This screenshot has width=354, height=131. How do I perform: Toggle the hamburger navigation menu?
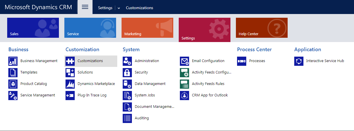tap(85, 7)
